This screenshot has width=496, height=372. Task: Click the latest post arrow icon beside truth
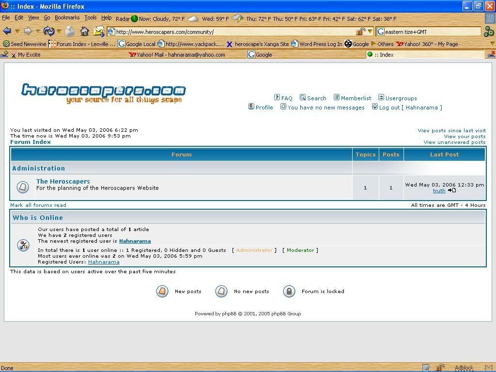pos(451,191)
